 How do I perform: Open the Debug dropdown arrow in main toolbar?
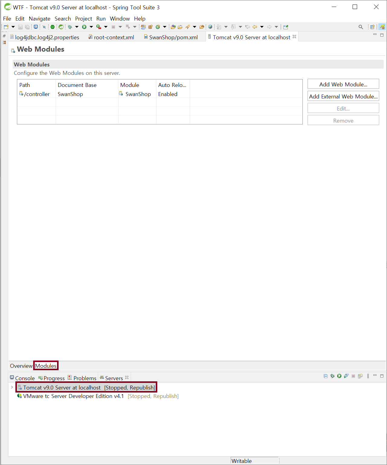tap(77, 27)
